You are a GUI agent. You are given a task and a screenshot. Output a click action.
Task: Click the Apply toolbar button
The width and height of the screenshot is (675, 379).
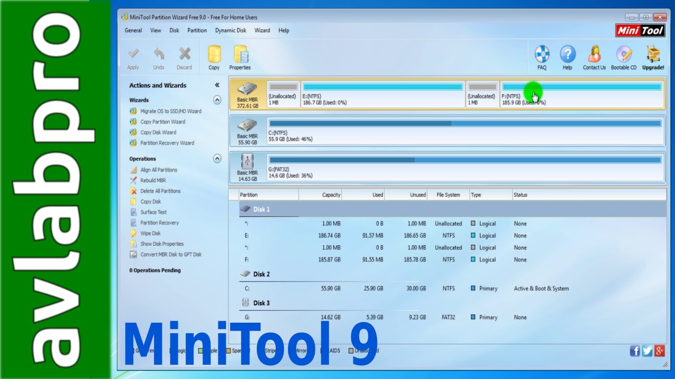tap(133, 58)
